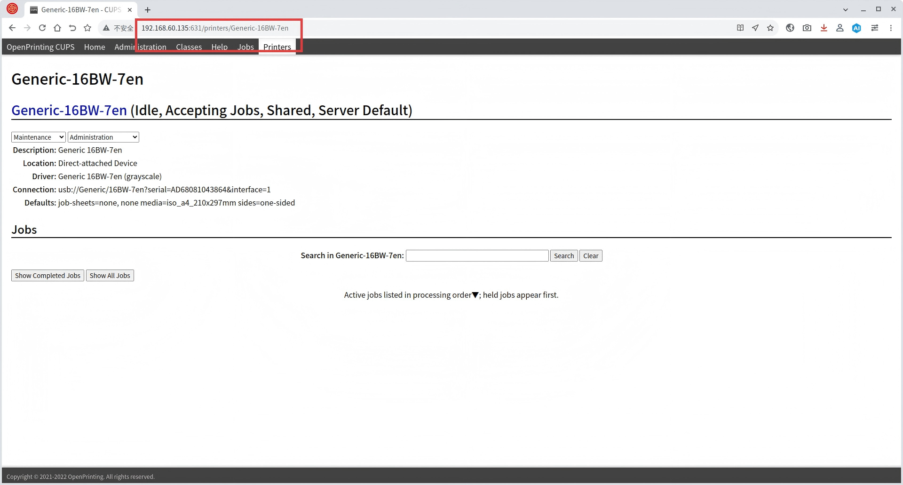Click the Clear button

(x=591, y=255)
